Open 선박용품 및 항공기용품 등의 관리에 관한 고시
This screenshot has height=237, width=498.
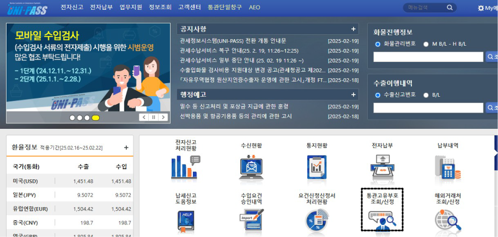coord(236,116)
